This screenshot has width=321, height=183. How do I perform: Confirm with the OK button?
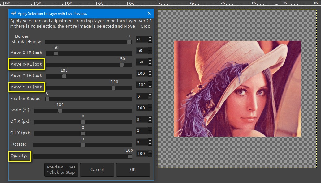tap(133, 169)
